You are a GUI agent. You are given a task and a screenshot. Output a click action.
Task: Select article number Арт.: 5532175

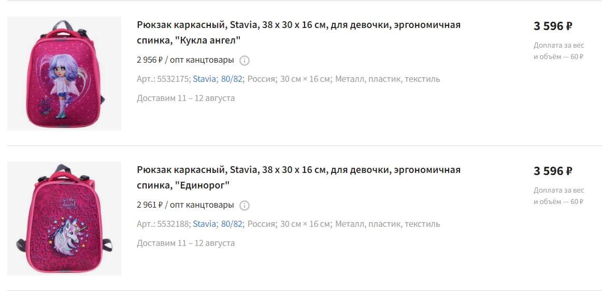coord(164,79)
